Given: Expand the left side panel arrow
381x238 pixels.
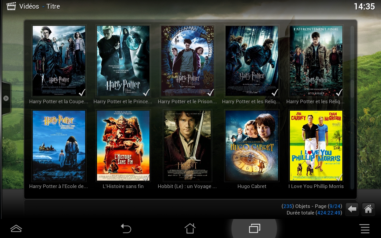Looking at the screenshot, I should [x=6, y=98].
